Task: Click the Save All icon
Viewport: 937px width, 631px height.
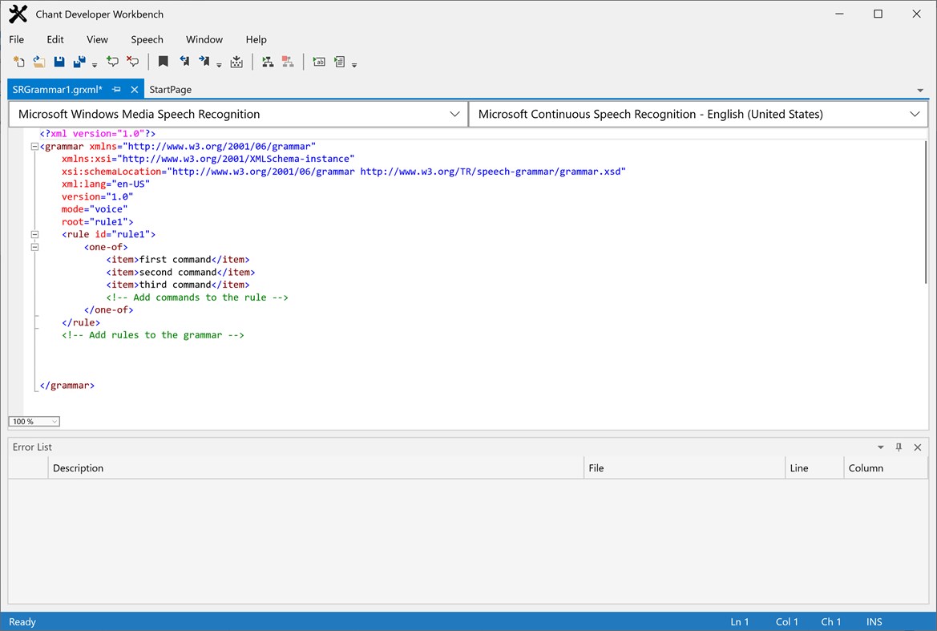Action: (79, 62)
